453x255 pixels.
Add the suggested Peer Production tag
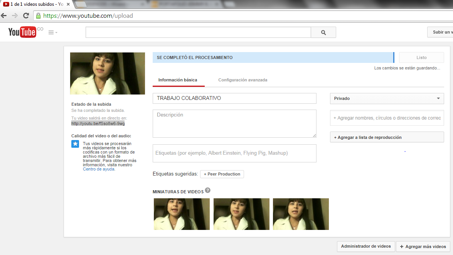[x=222, y=174]
